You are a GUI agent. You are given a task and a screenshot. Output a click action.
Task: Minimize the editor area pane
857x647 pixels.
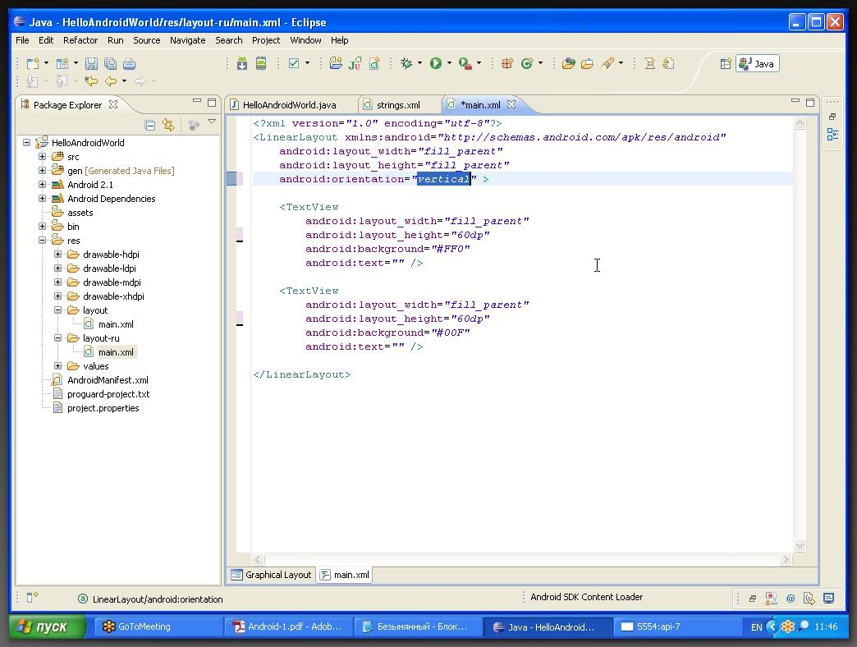point(795,101)
